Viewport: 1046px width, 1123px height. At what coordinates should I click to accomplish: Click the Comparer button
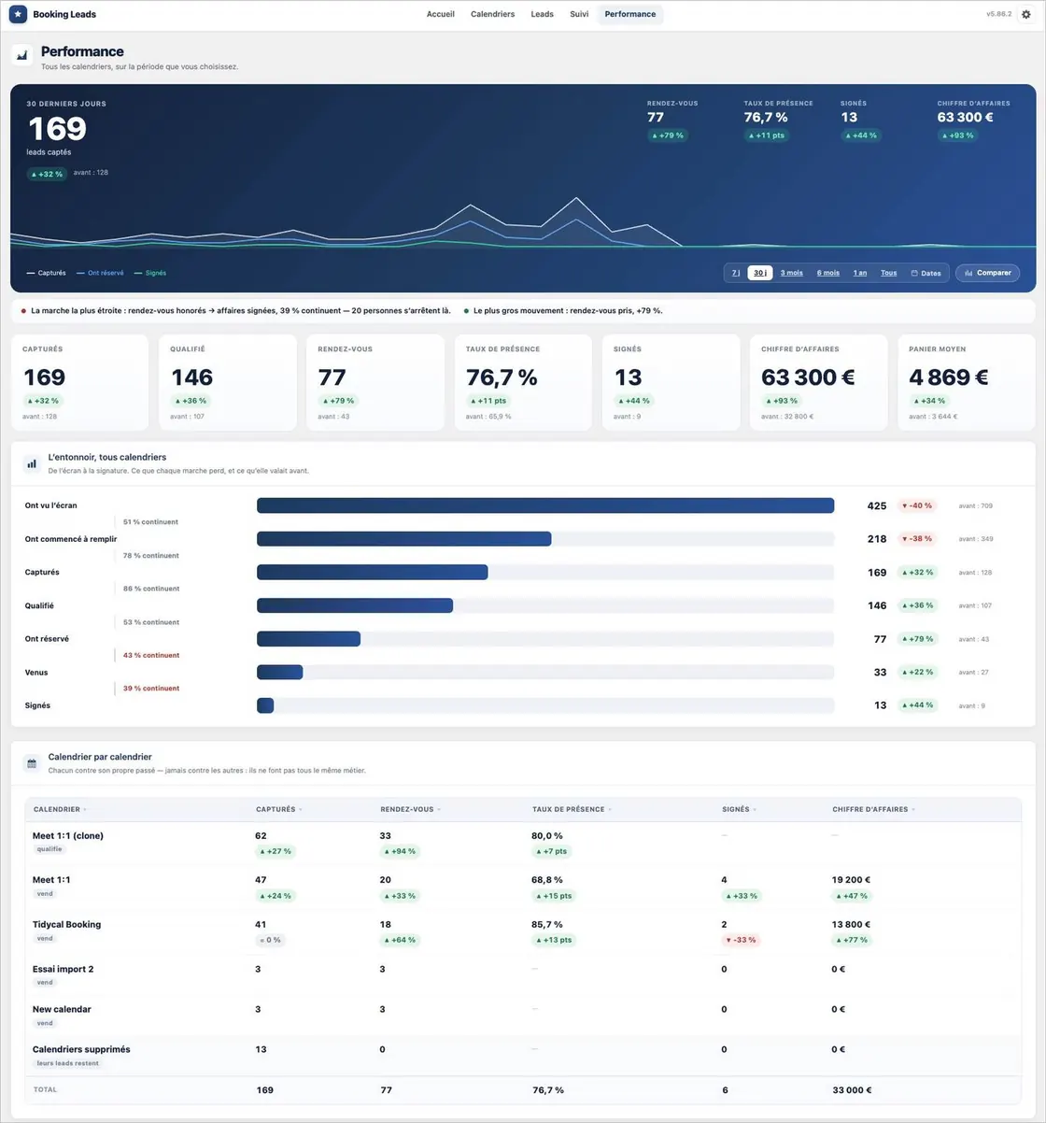tap(987, 273)
